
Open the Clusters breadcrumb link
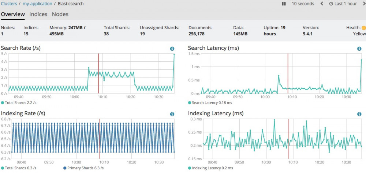coord(9,4)
